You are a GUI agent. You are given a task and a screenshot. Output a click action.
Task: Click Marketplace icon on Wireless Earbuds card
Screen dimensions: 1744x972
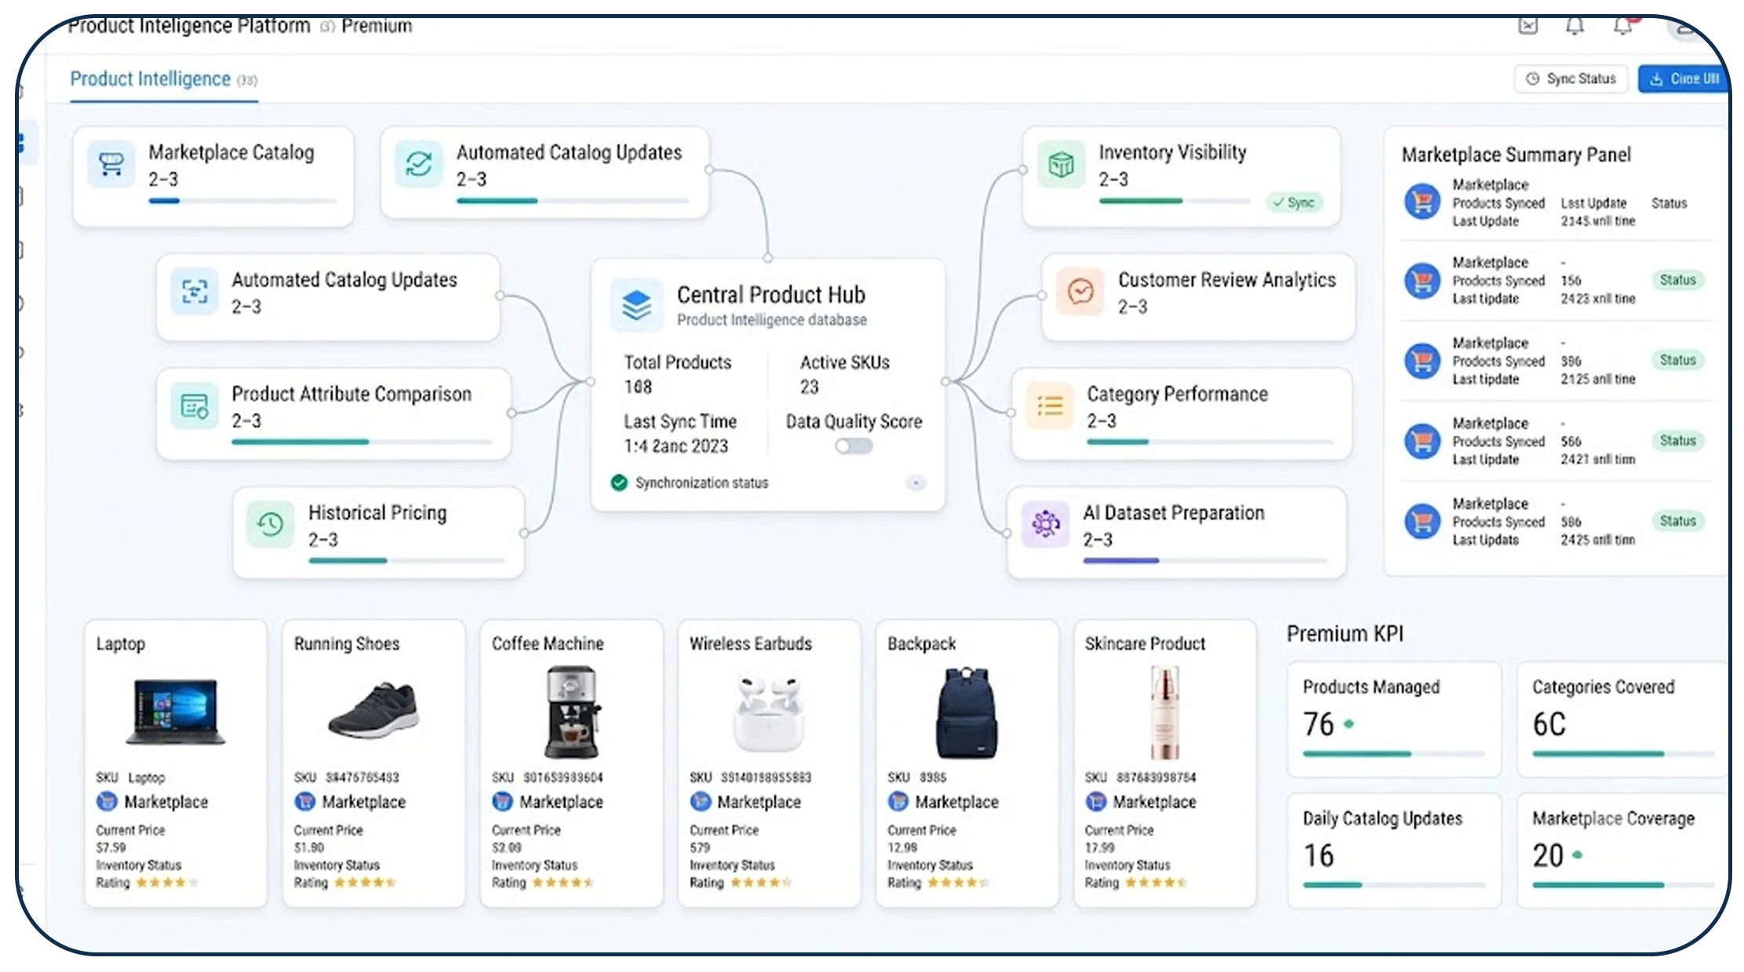click(x=700, y=802)
